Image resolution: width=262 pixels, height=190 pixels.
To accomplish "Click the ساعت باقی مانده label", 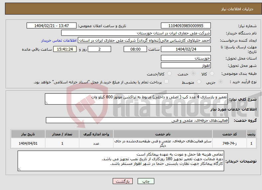I will (x=37, y=49).
